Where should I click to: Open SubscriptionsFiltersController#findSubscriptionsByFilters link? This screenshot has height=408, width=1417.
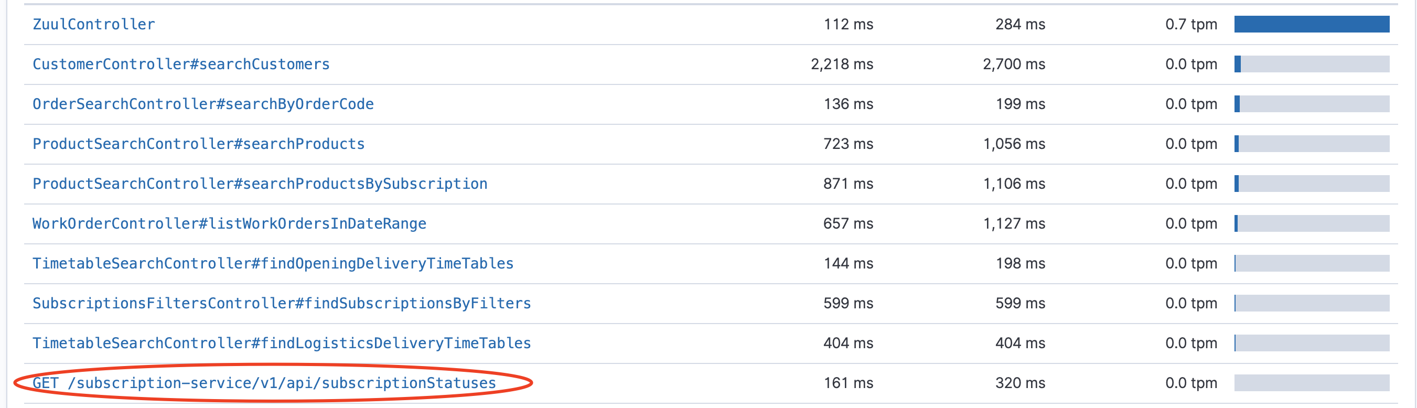(282, 304)
